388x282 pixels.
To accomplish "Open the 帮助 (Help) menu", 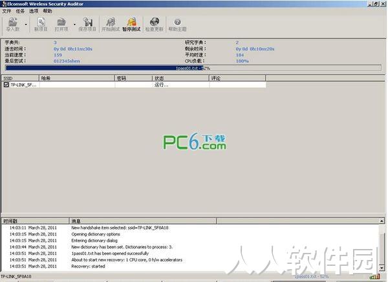I will 47,11.
